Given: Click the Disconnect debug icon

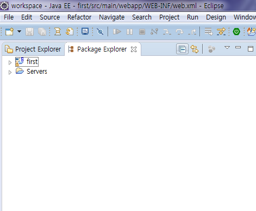Looking at the screenshot, I should pos(154,31).
